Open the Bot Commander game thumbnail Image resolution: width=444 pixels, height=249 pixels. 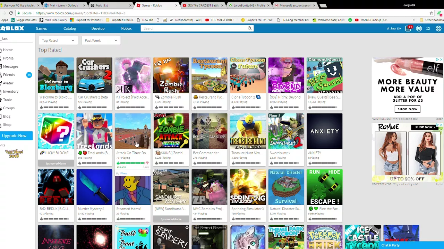[210, 131]
